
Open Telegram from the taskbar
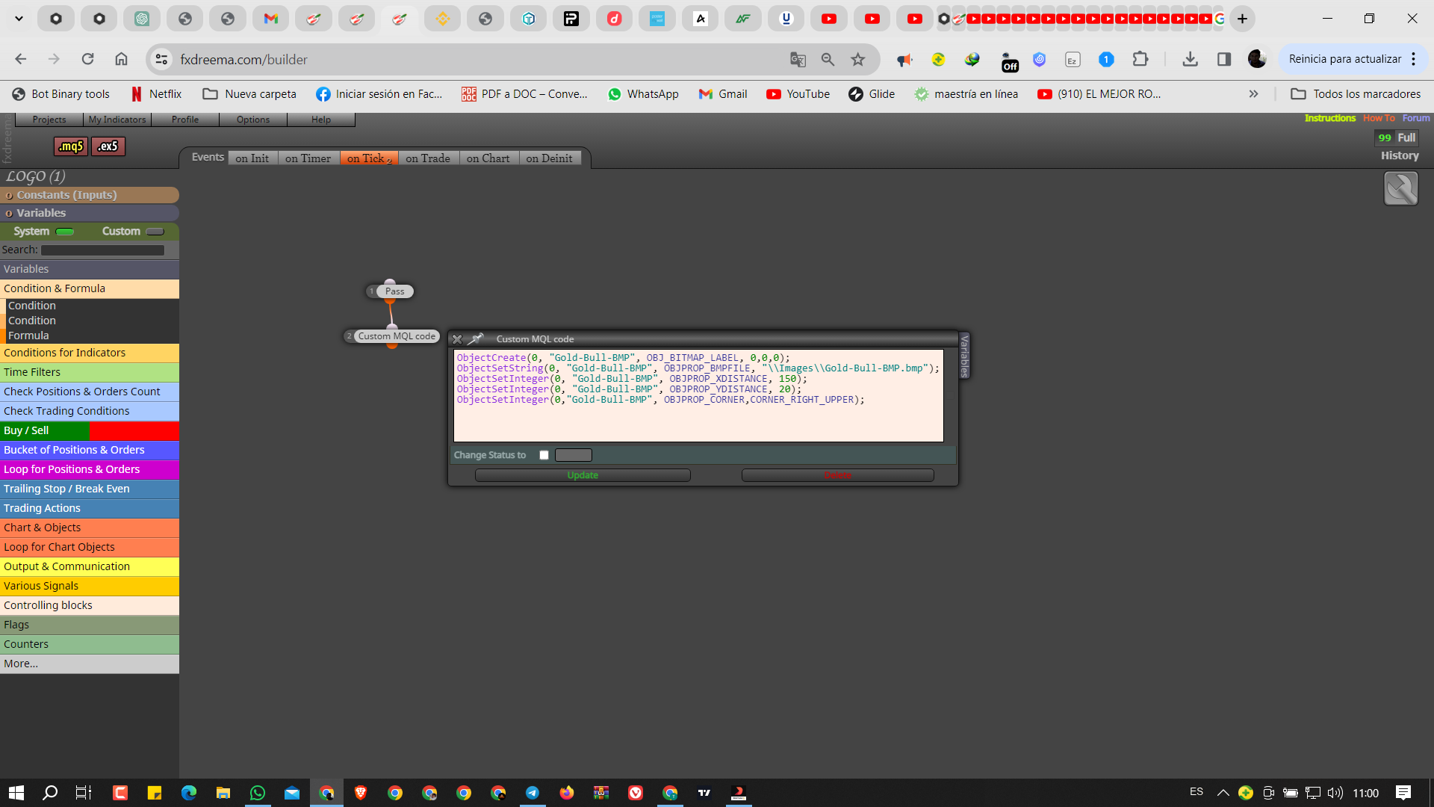point(533,793)
